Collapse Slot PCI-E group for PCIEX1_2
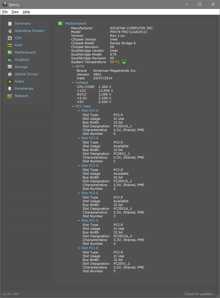220x298 pixels. [x=79, y=248]
